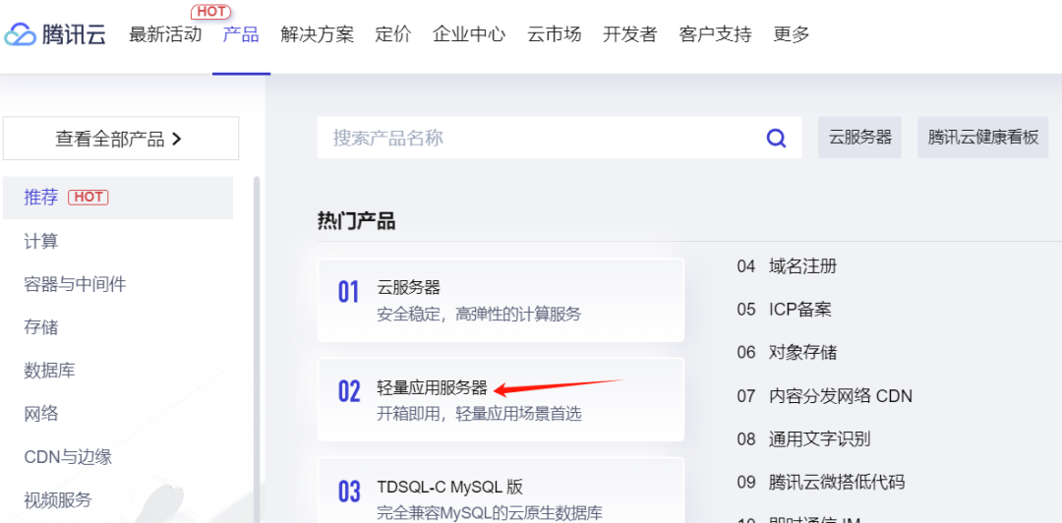1062x523 pixels.
Task: Open 04 域名注册 link
Action: [x=787, y=266]
